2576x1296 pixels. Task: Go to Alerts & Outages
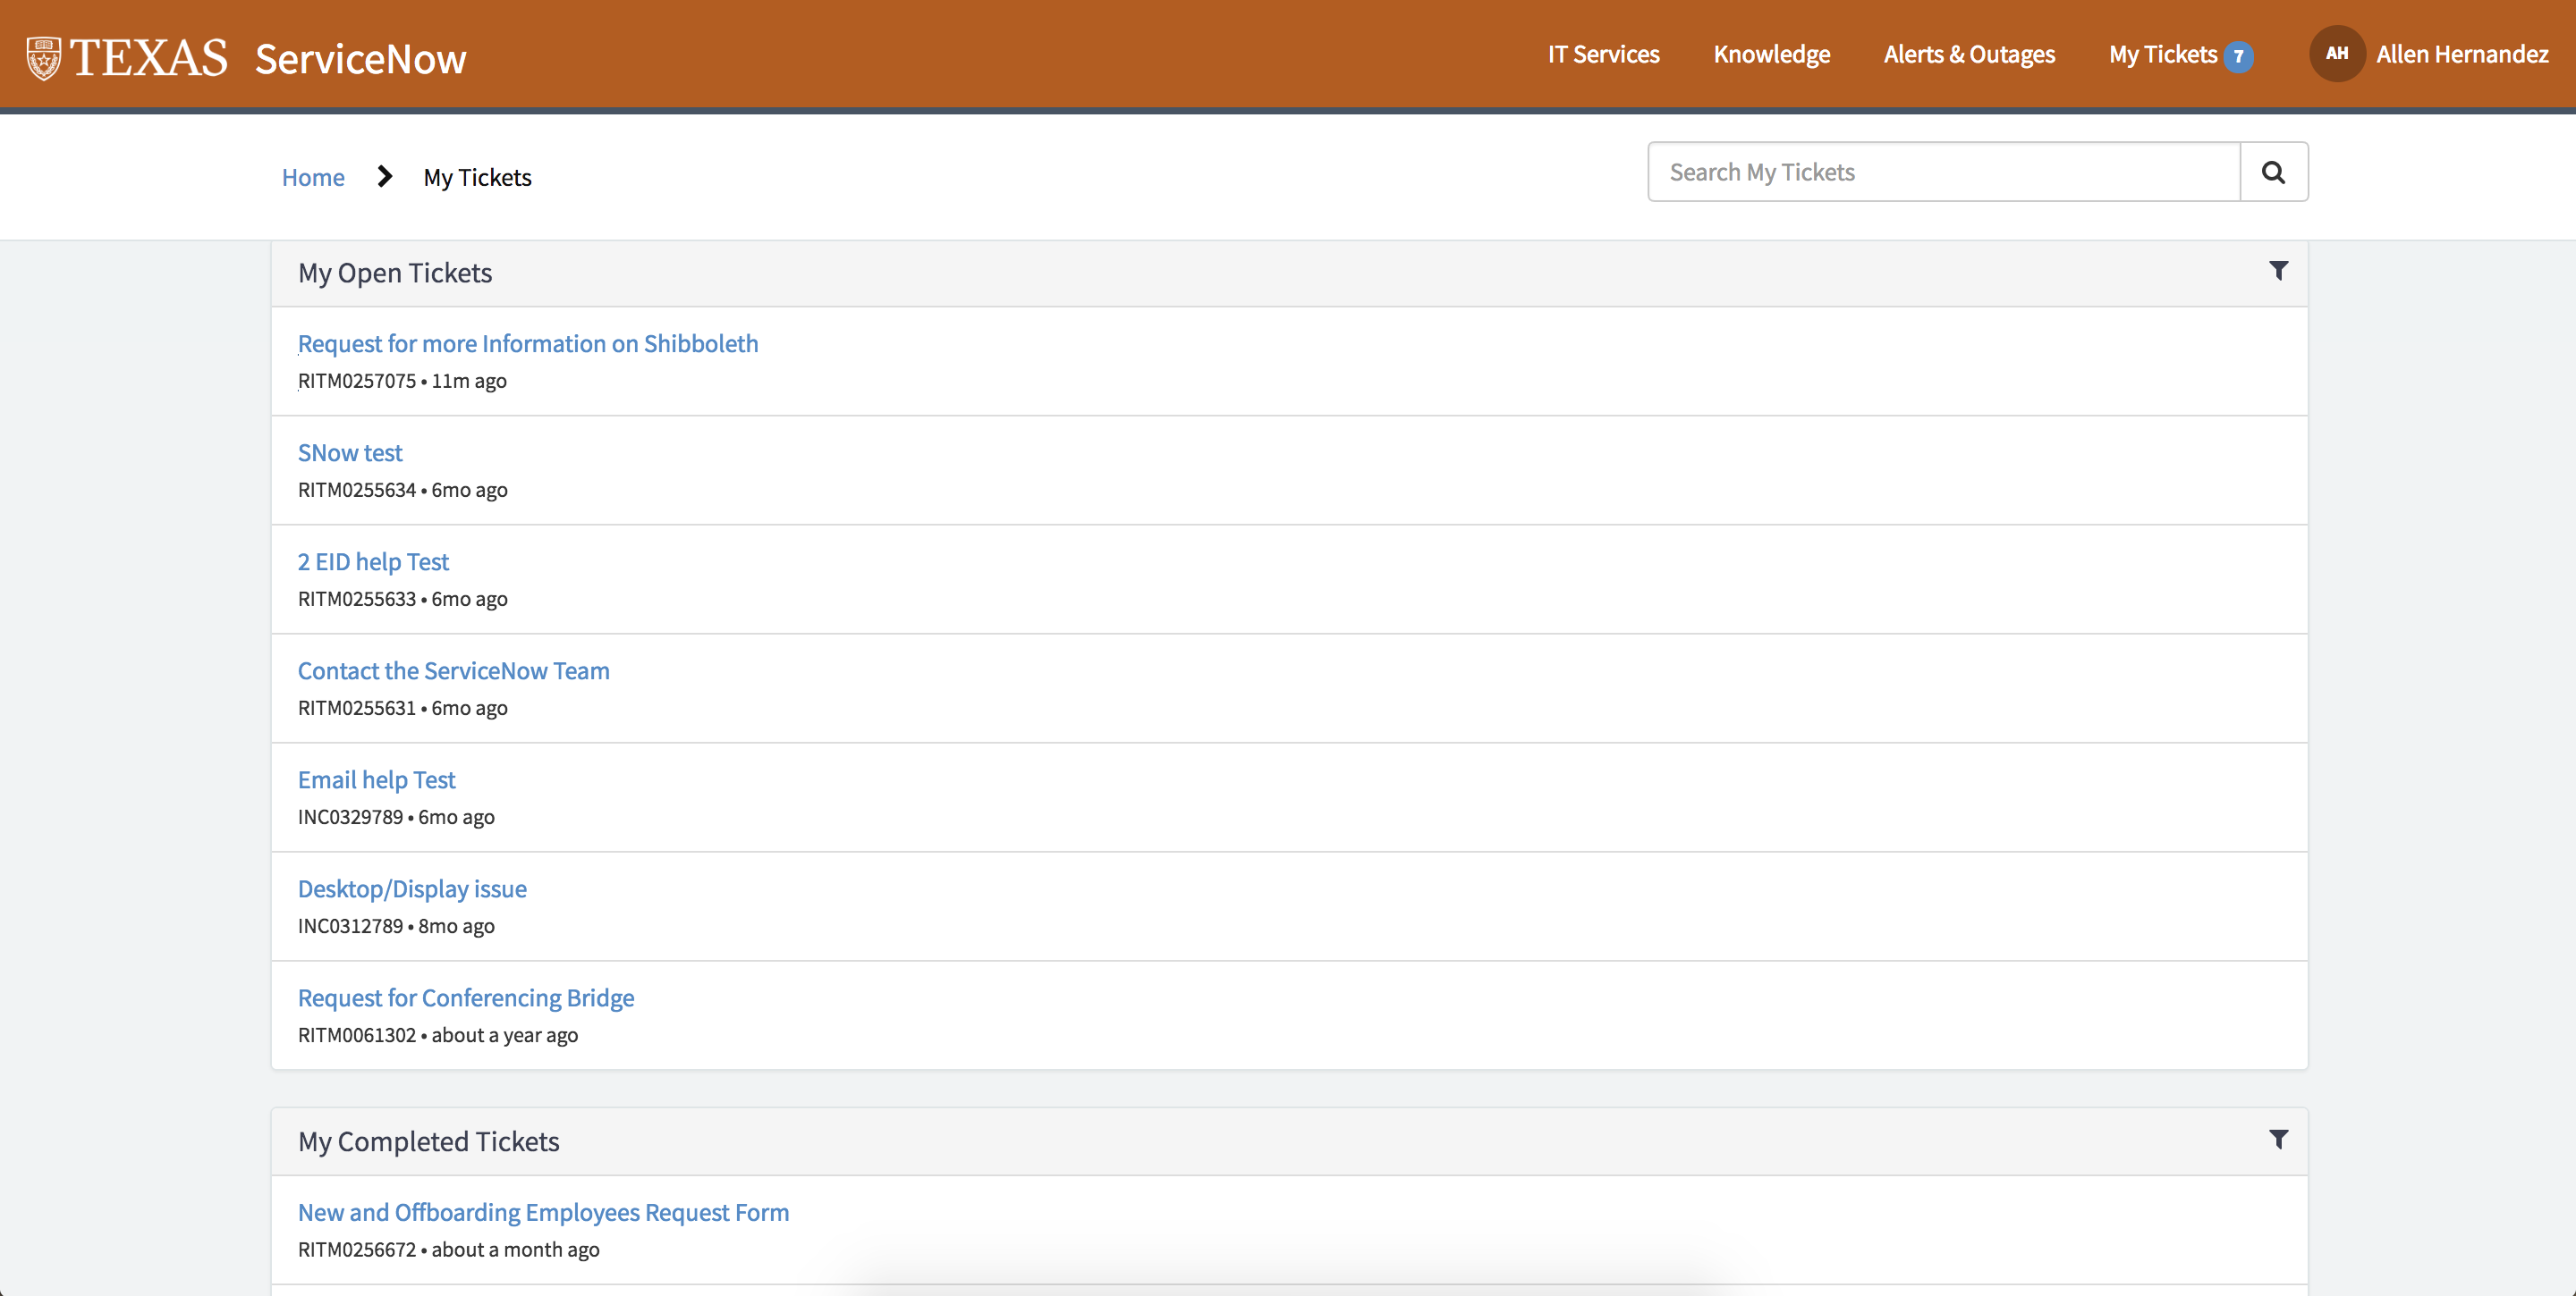(1969, 54)
